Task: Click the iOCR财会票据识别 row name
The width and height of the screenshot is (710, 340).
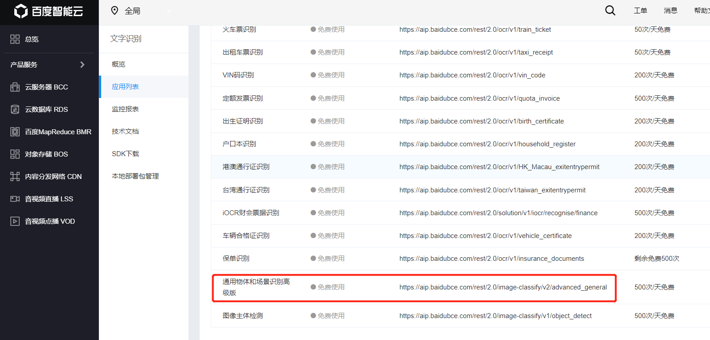Action: pos(251,213)
